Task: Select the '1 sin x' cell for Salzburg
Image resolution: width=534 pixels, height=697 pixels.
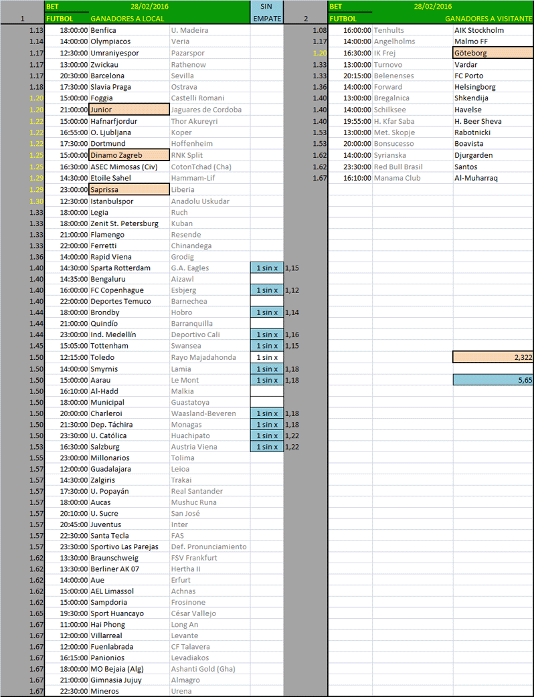Action: pyautogui.click(x=267, y=446)
